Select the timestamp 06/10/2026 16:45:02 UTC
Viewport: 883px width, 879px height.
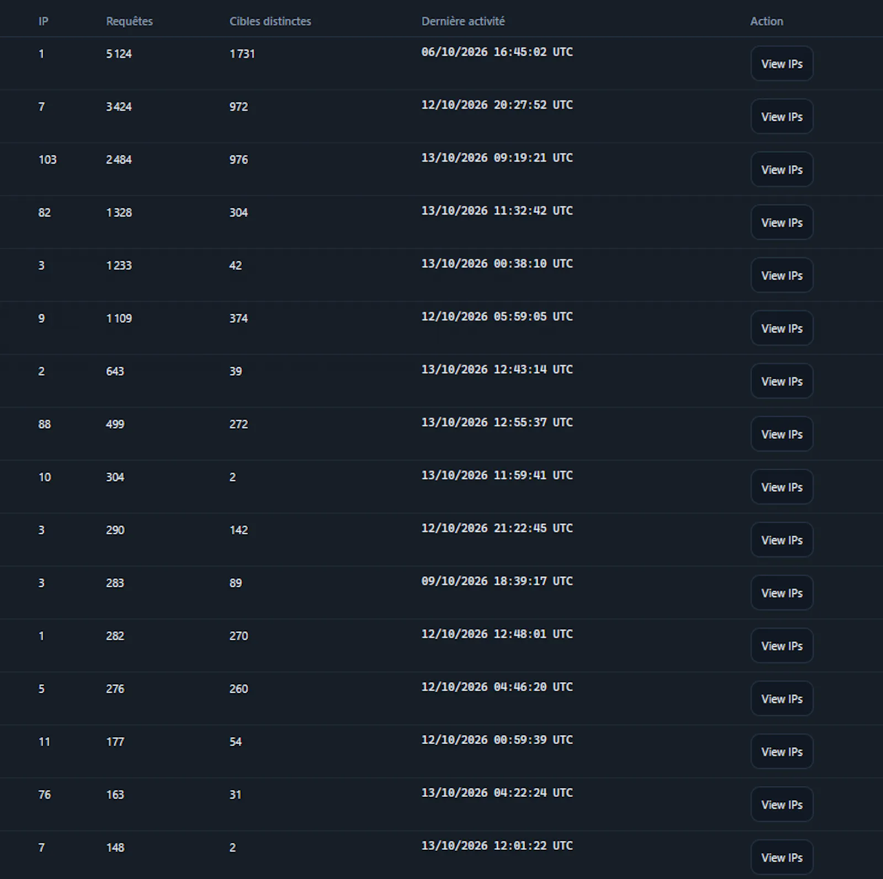497,52
